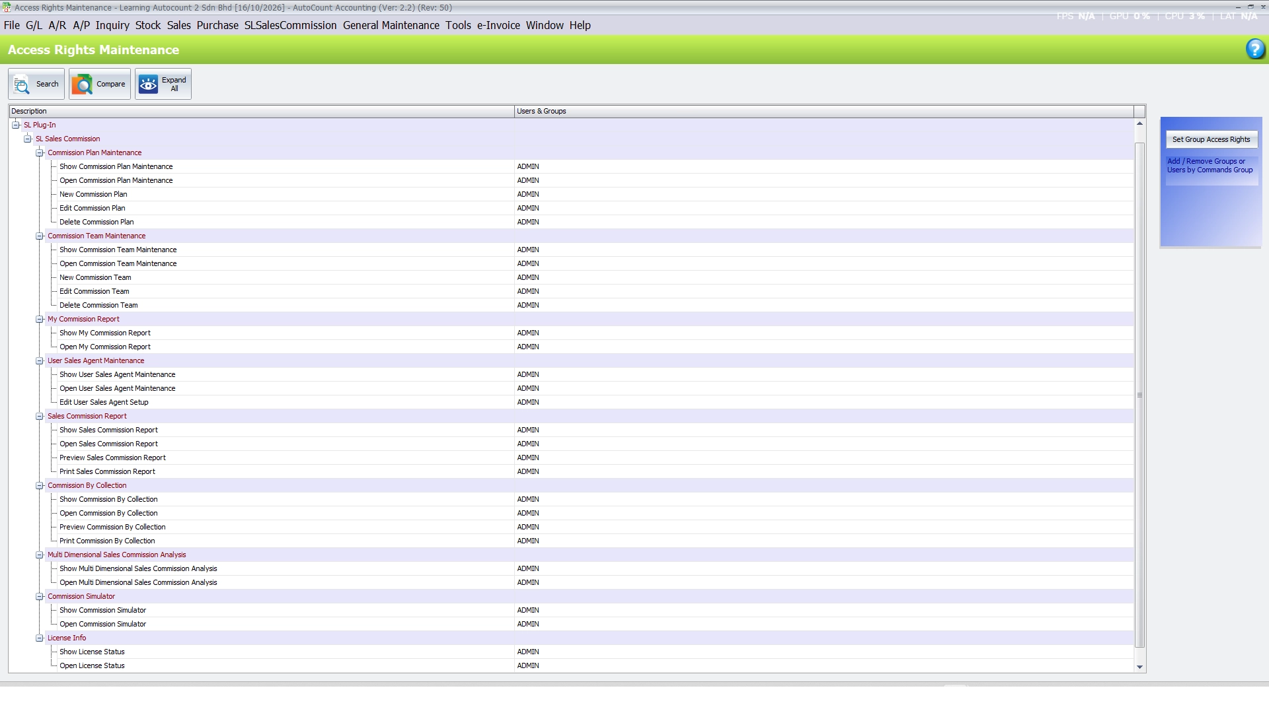Open the Inquiry menu

pyautogui.click(x=112, y=25)
